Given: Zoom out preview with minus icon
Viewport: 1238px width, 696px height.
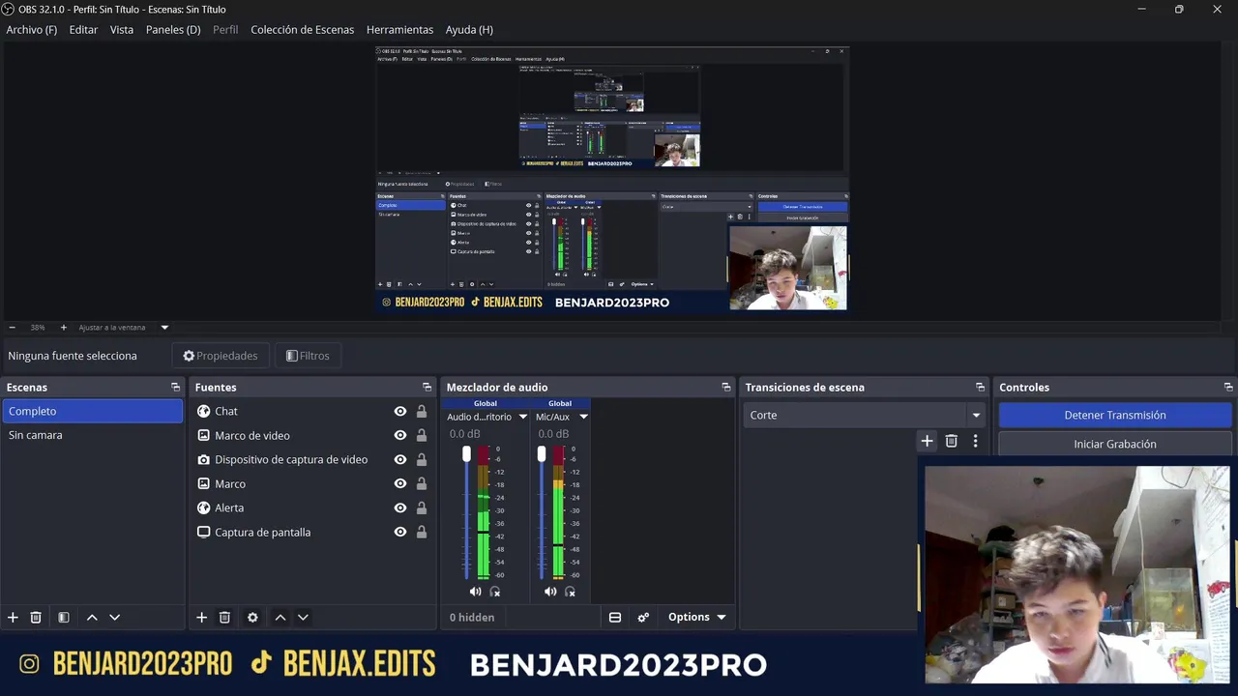Looking at the screenshot, I should point(12,328).
